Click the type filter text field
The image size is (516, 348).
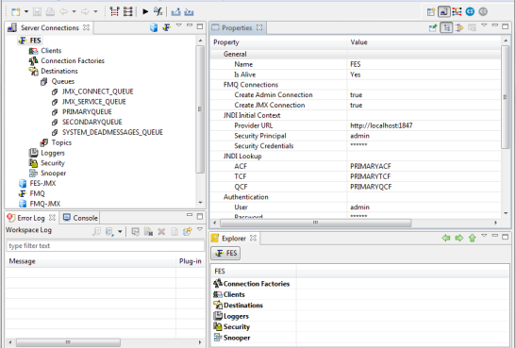click(x=105, y=246)
